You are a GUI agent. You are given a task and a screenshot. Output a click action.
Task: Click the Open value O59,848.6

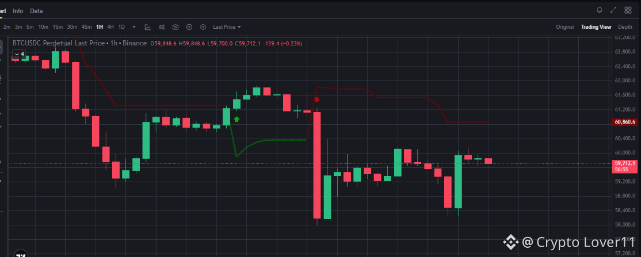click(x=163, y=43)
